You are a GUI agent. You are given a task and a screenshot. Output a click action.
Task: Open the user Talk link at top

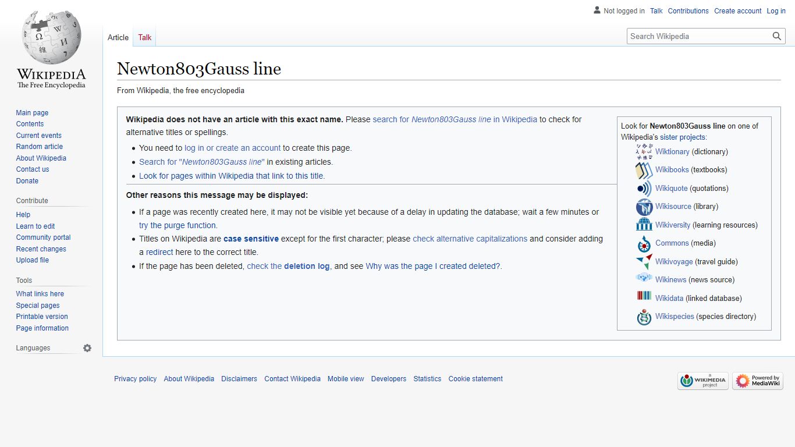click(x=656, y=11)
